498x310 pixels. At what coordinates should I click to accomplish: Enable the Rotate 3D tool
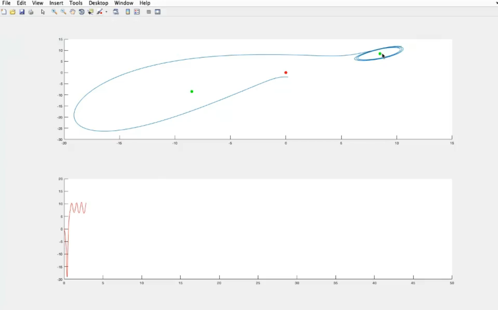tap(81, 12)
